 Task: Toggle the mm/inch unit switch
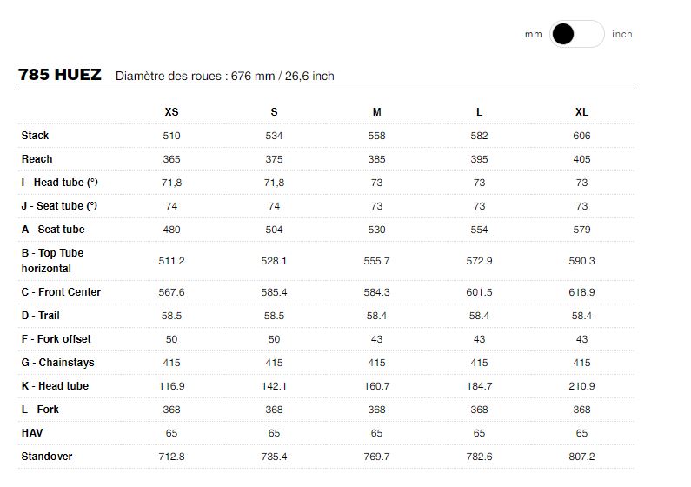click(x=576, y=34)
